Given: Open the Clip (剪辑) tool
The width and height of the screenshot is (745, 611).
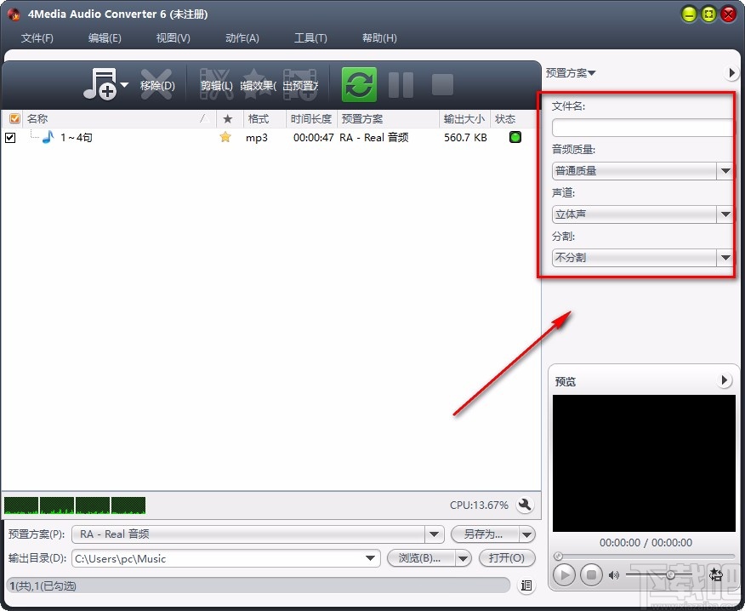Looking at the screenshot, I should [214, 83].
